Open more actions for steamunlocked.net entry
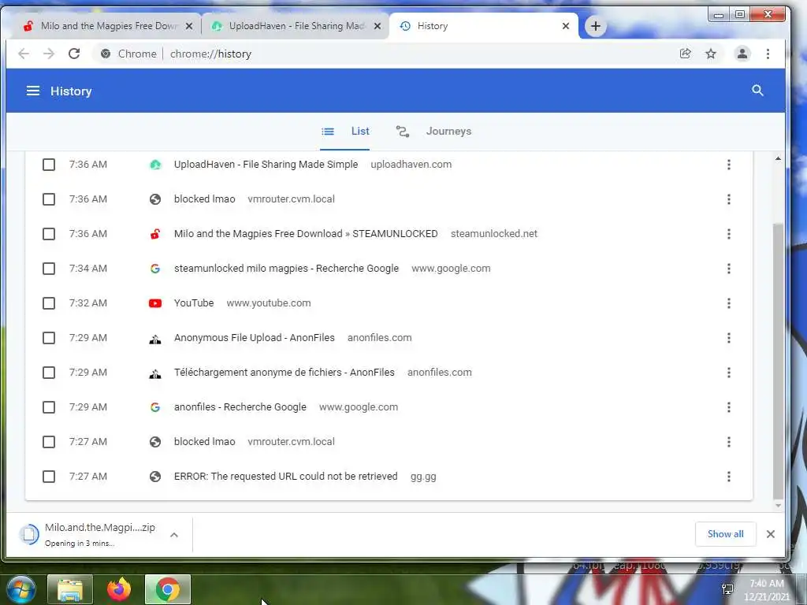The height and width of the screenshot is (605, 807). [x=729, y=234]
